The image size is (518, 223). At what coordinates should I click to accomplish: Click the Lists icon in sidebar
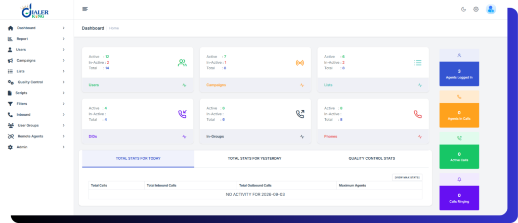(x=10, y=71)
